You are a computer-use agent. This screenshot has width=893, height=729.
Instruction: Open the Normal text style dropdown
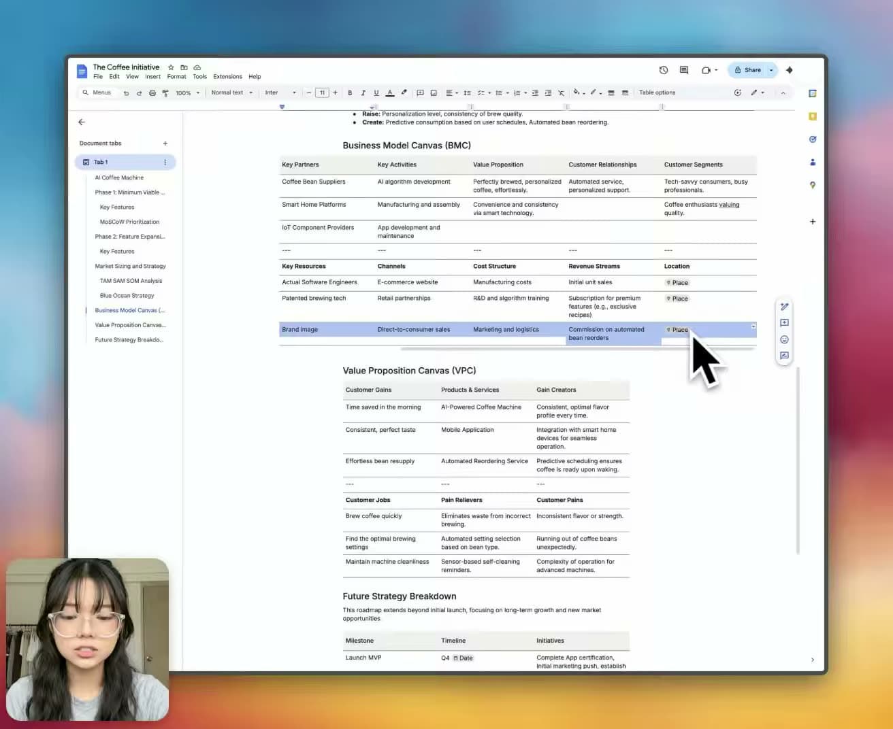coord(231,92)
